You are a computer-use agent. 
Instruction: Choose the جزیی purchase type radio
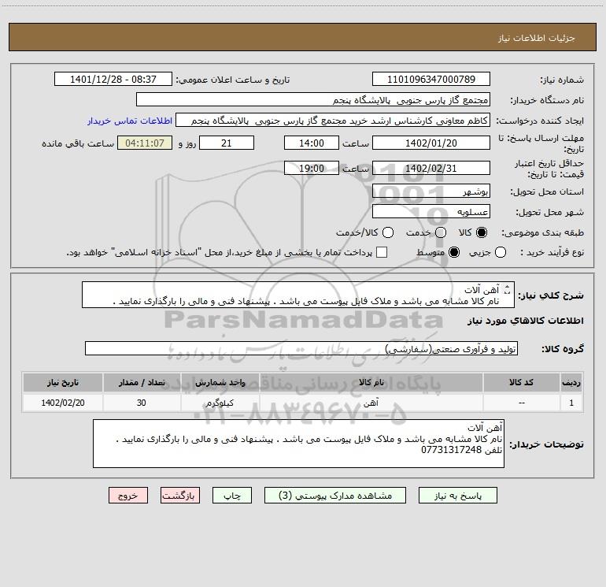point(501,253)
